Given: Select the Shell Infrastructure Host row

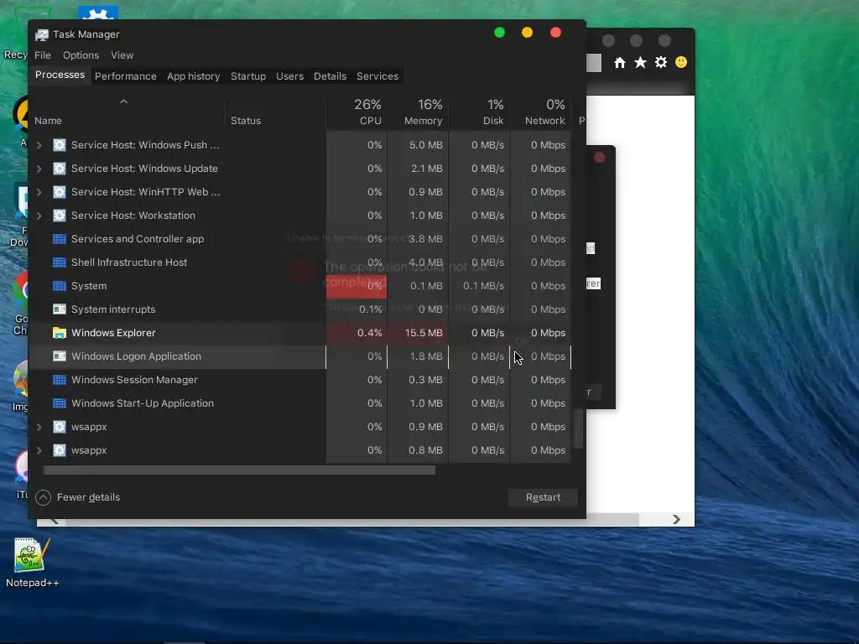Looking at the screenshot, I should 299,262.
